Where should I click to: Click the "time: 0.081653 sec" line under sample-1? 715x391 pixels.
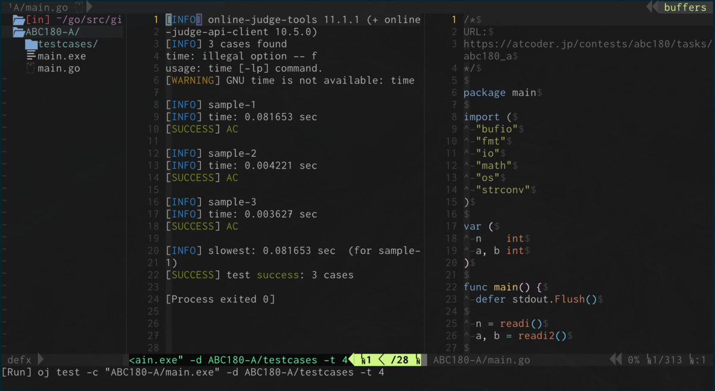point(241,117)
